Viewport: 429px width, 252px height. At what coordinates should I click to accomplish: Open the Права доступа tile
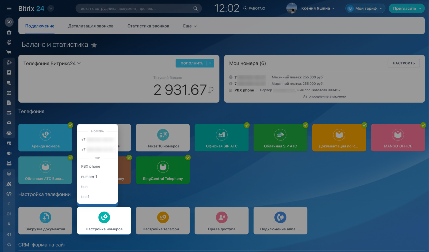coord(222,220)
